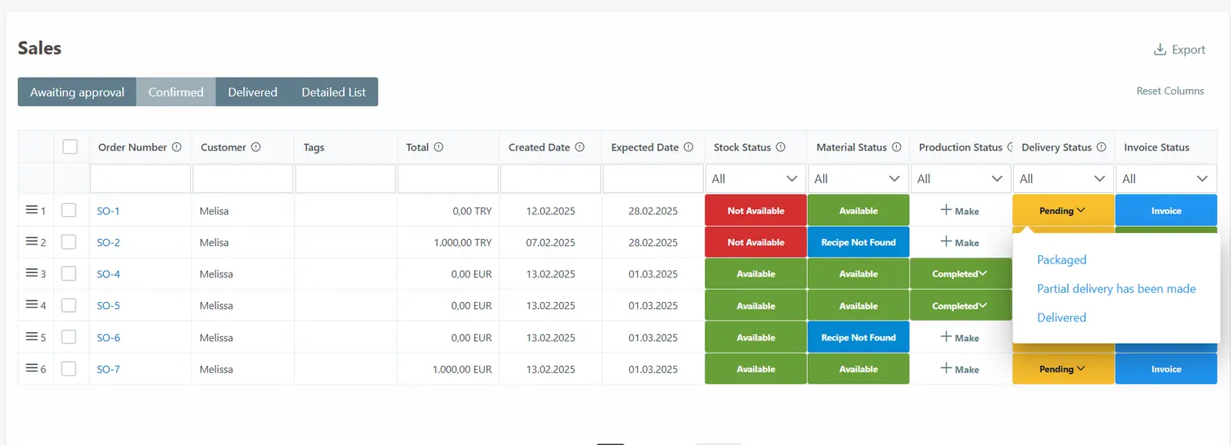Expand the Pending delivery dropdown for SO-7
The width and height of the screenshot is (1231, 445).
pos(1063,369)
